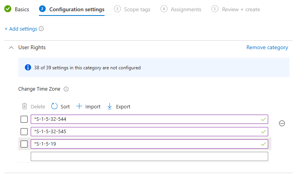Click the empty SID input field
This screenshot has height=175, width=295.
tap(149, 156)
